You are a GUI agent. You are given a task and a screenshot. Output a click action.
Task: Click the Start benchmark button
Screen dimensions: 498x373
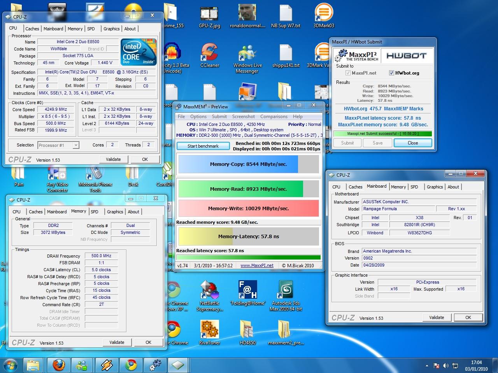pyautogui.click(x=203, y=146)
